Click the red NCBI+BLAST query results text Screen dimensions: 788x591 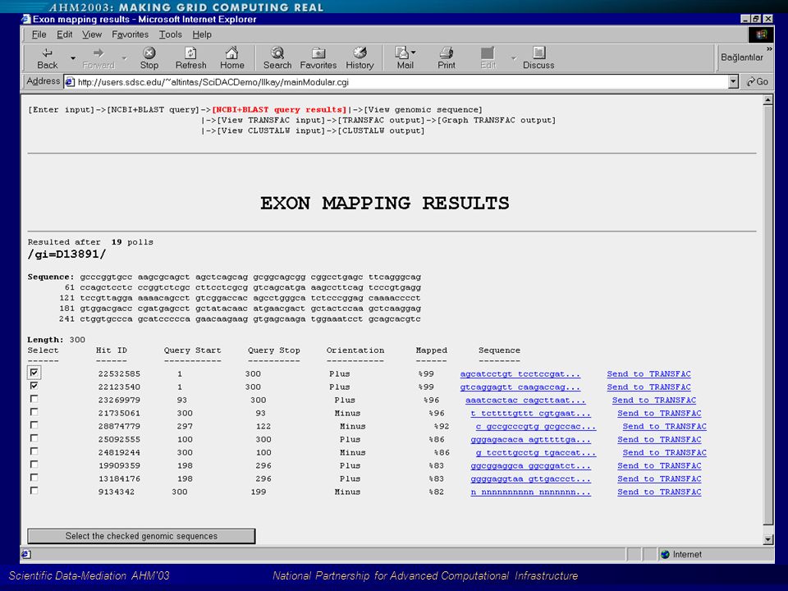click(x=279, y=109)
